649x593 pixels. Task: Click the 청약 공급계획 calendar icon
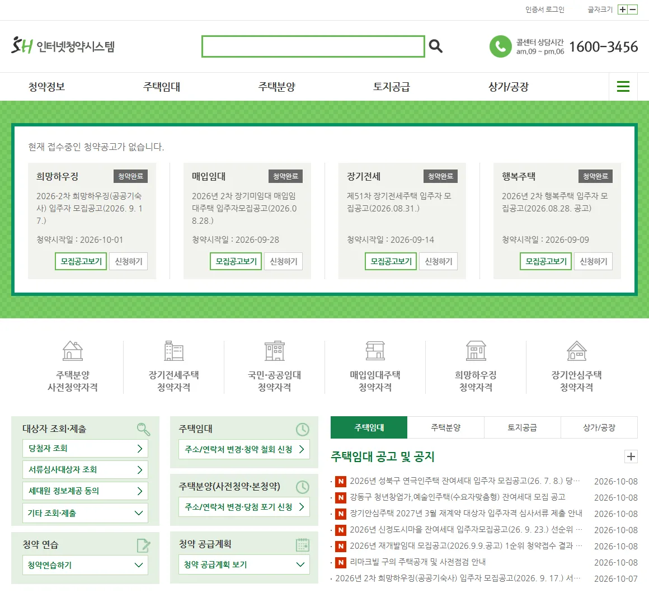pos(303,544)
